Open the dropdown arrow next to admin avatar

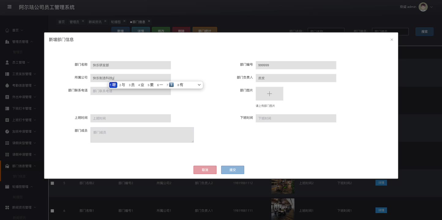coord(432,7)
